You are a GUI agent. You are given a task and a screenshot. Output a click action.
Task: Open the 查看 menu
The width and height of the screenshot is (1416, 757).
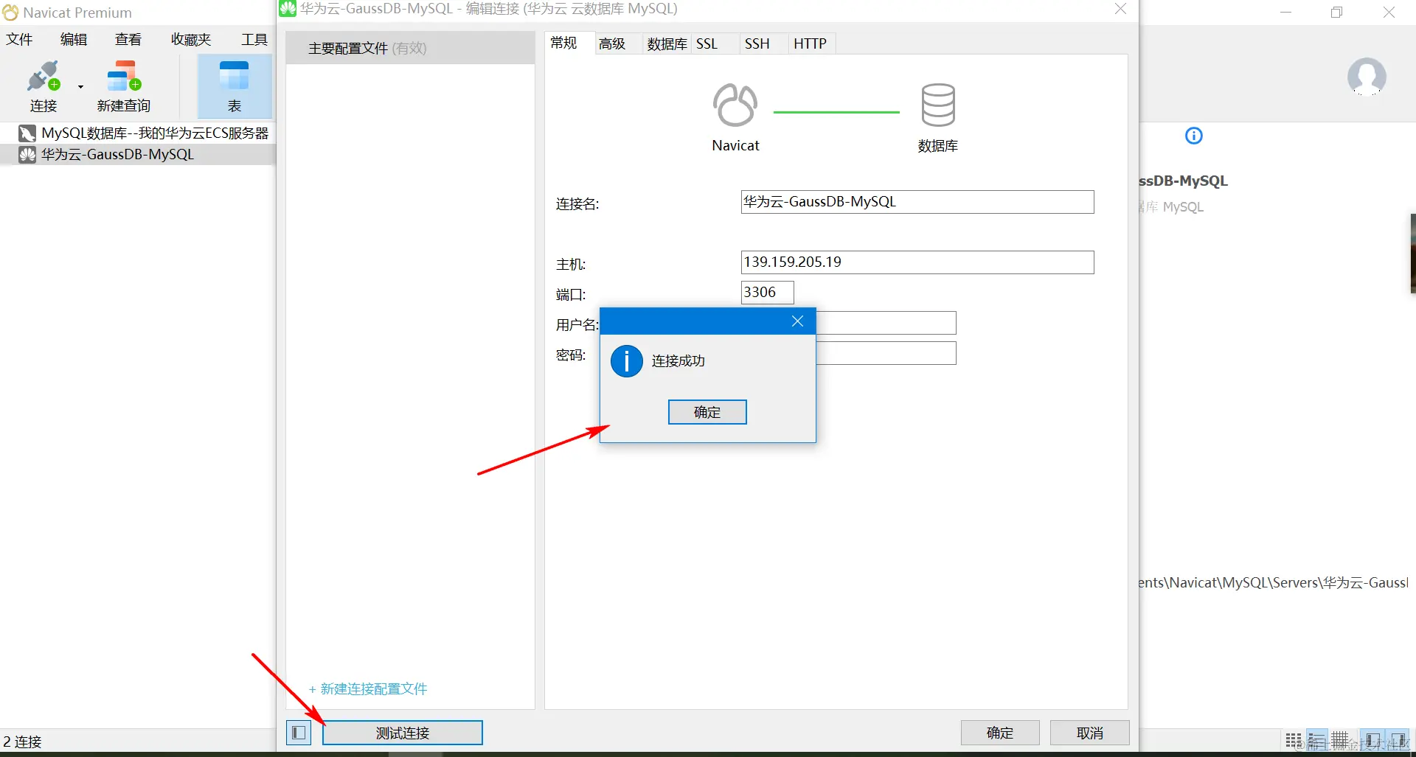click(x=128, y=39)
